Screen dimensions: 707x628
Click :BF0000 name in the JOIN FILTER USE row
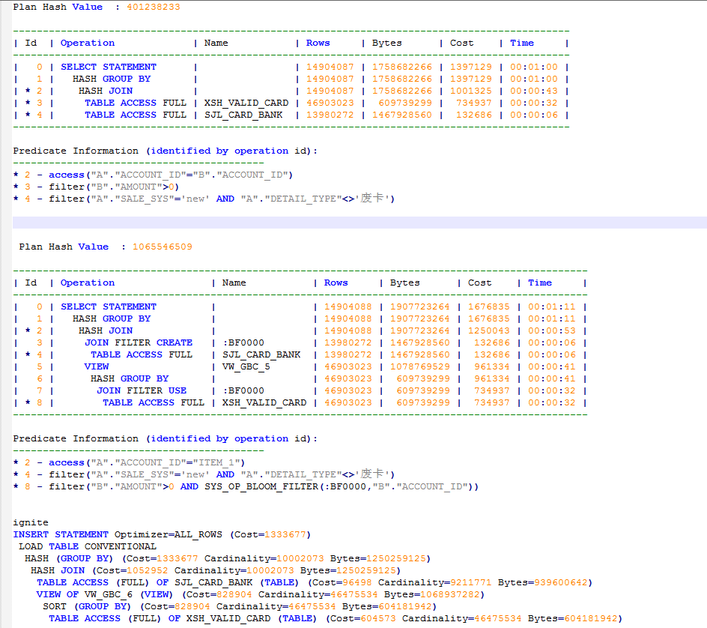pyautogui.click(x=243, y=390)
